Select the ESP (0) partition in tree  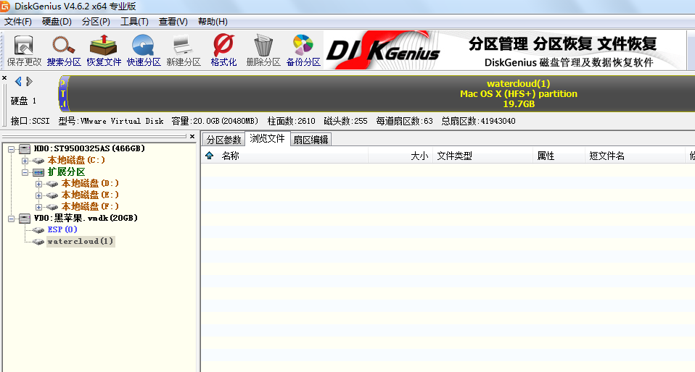(x=62, y=229)
